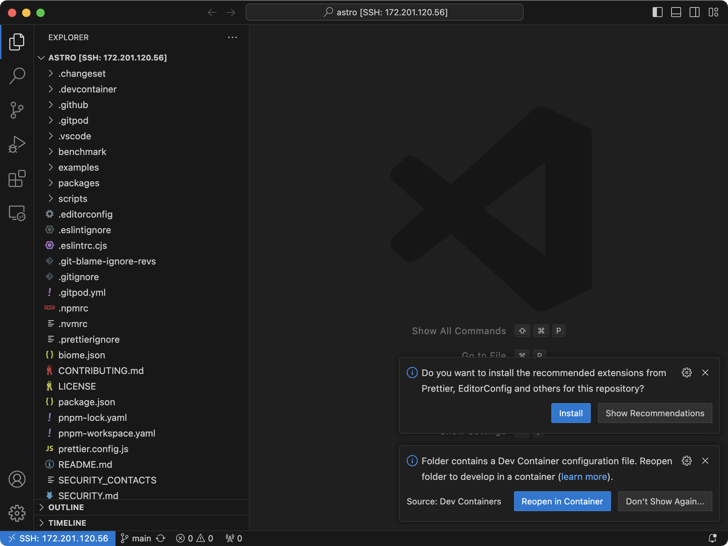Click the Synchronize Changes icon in status bar

(x=161, y=538)
